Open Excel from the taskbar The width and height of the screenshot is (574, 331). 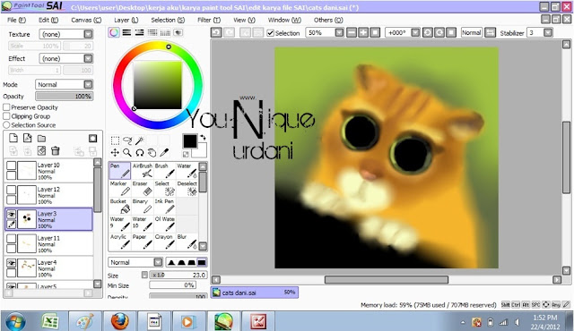[x=50, y=321]
